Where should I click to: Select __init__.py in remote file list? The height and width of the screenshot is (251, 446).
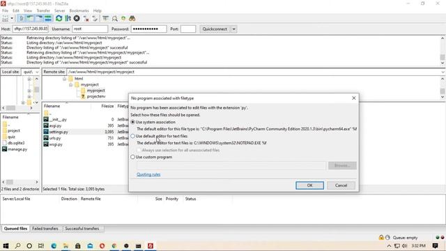tap(58, 119)
